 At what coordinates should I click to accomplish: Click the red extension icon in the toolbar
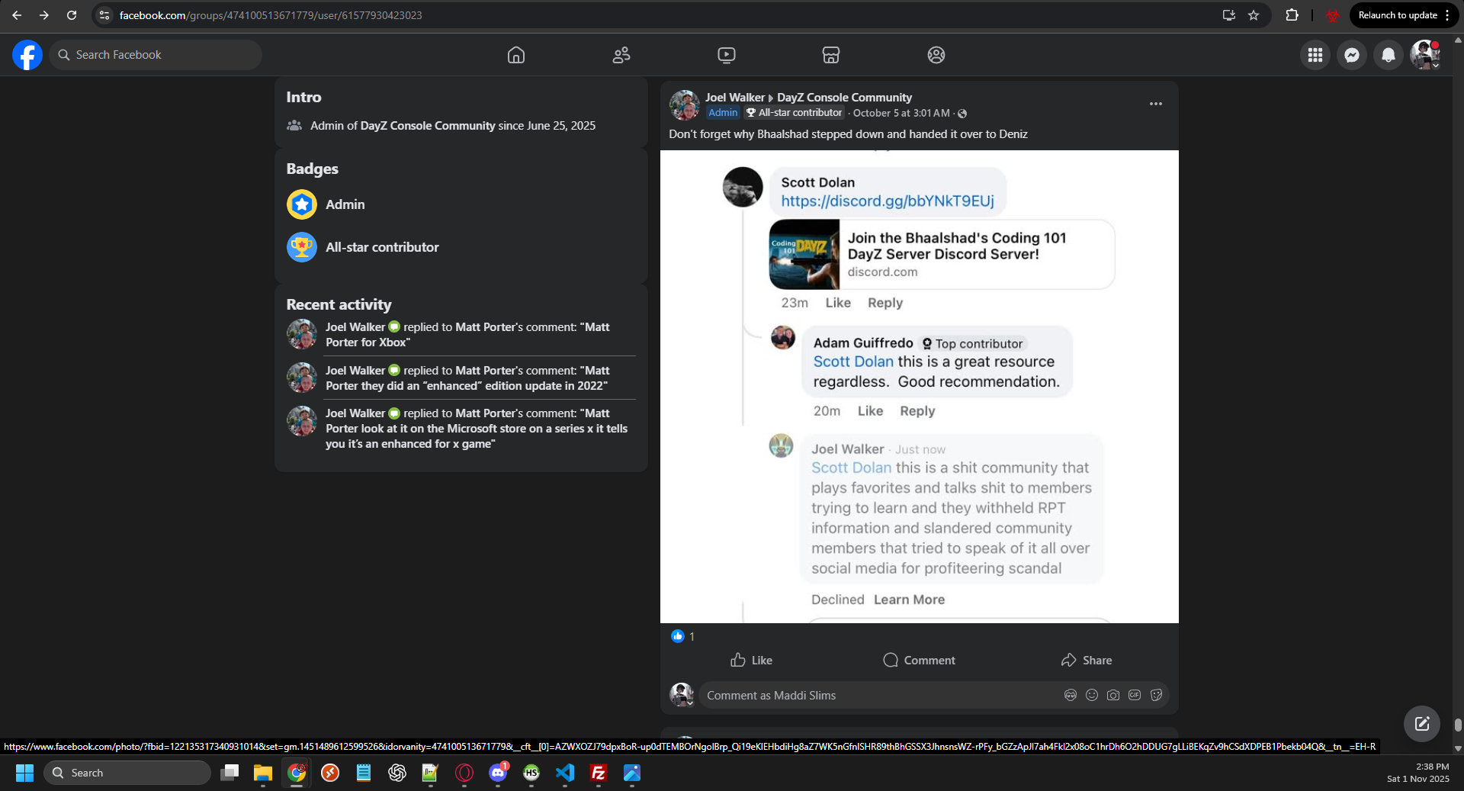[x=1332, y=15]
